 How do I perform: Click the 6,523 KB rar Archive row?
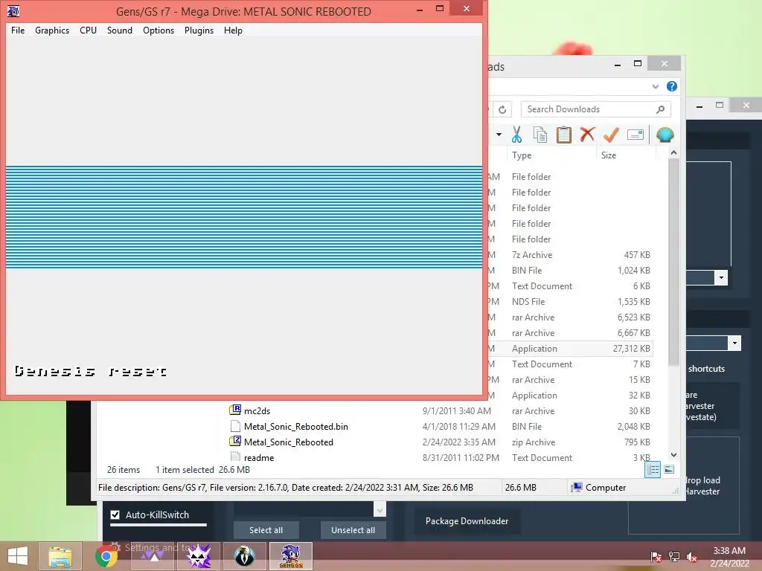point(570,317)
